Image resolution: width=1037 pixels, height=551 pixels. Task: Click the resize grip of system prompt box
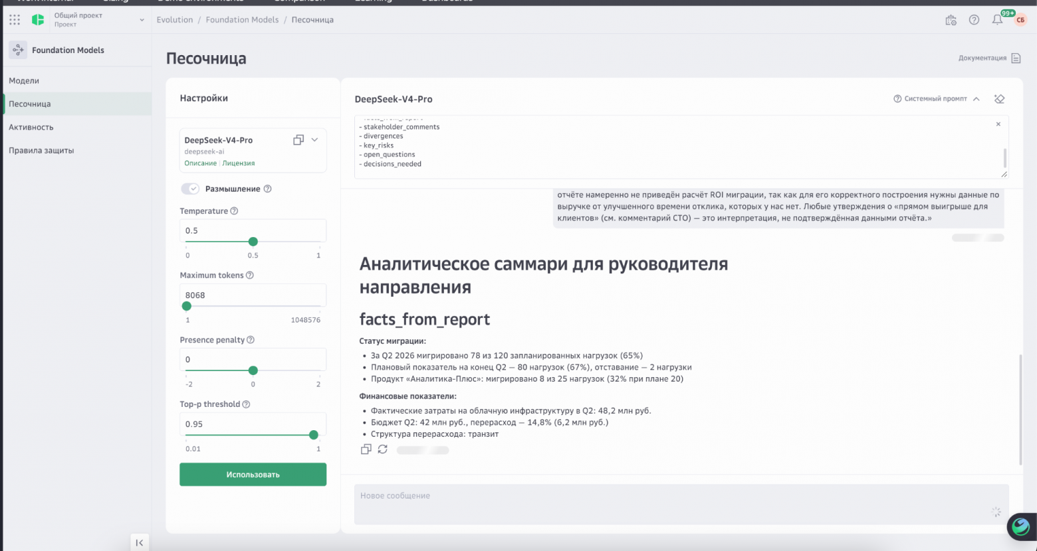point(1004,174)
